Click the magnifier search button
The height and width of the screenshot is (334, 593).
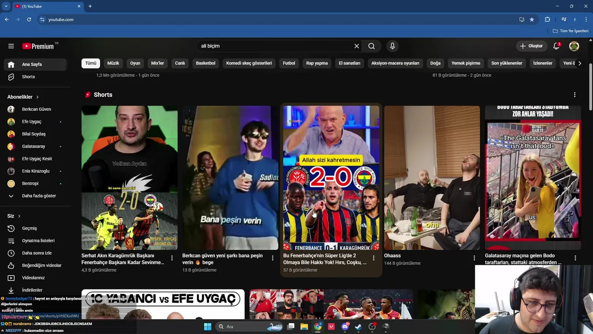(x=372, y=46)
